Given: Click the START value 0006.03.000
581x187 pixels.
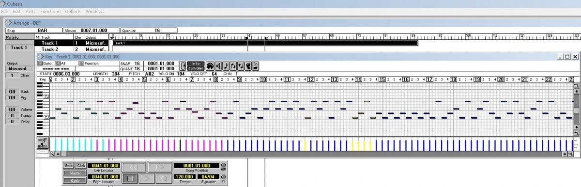Looking at the screenshot, I should [66, 74].
